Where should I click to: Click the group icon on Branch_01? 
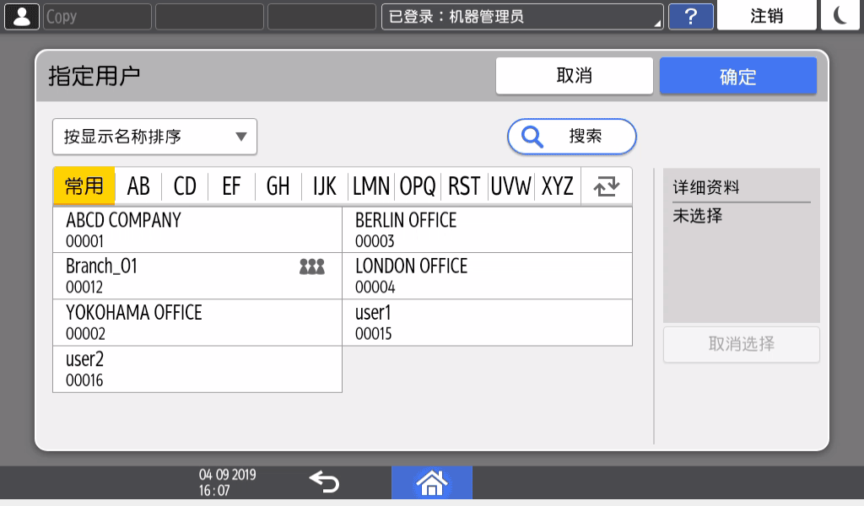311,267
